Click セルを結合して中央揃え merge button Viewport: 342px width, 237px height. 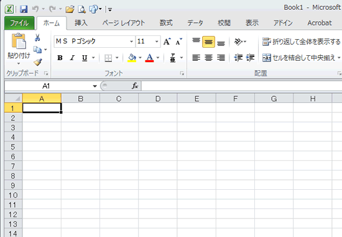[x=299, y=58]
